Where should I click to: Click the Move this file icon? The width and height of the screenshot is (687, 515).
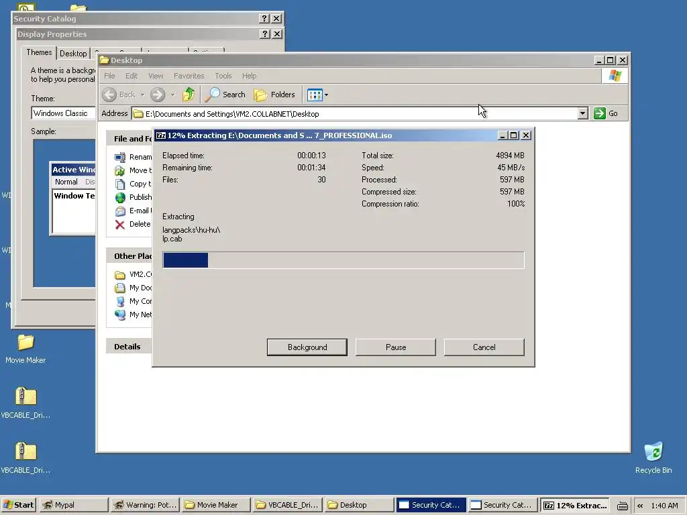coord(120,171)
